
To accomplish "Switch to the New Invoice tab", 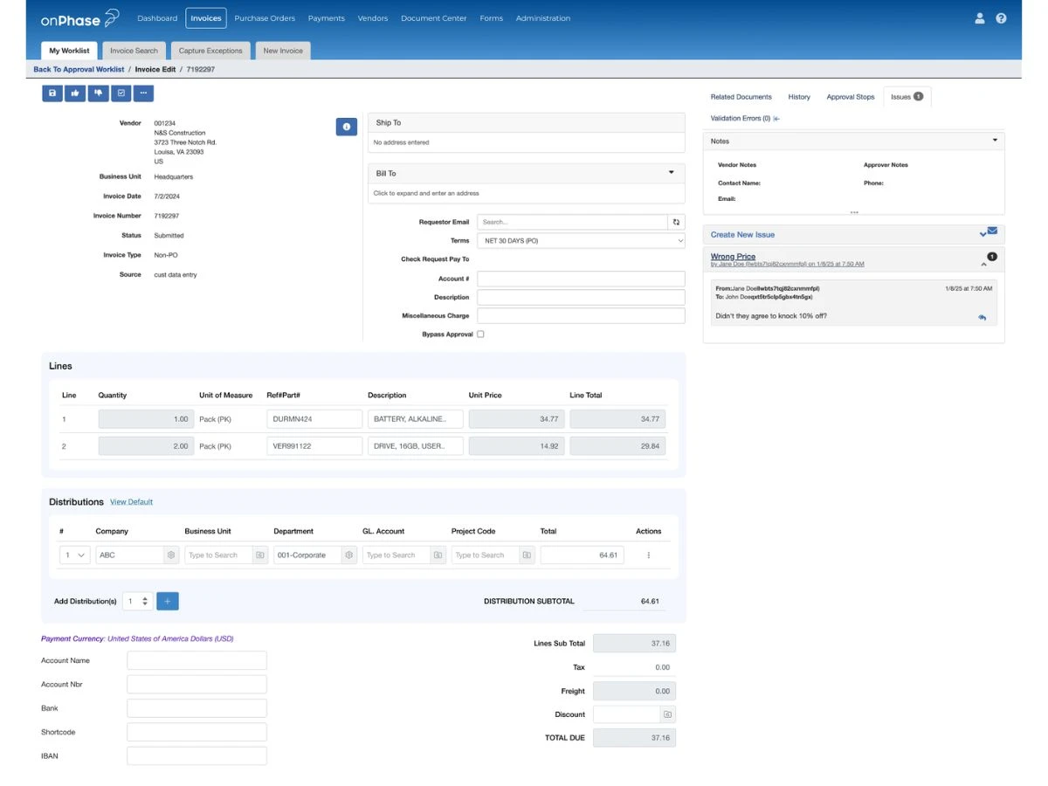I will click(283, 51).
